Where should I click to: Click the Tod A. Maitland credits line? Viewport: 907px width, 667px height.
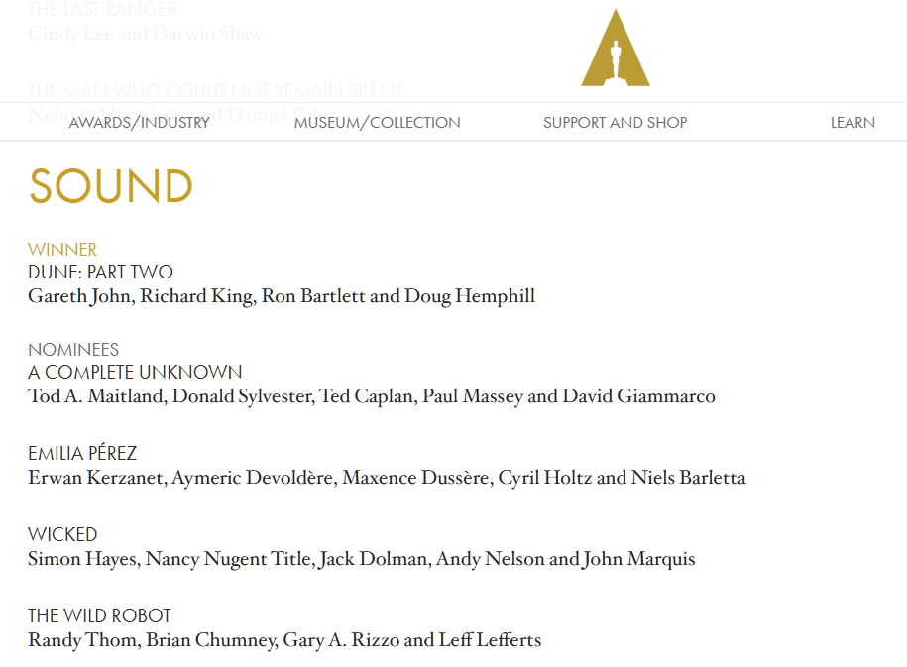(x=372, y=396)
